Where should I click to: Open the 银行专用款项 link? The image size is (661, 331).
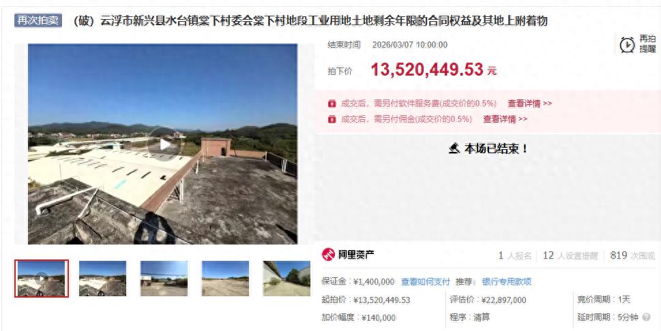coord(507,282)
